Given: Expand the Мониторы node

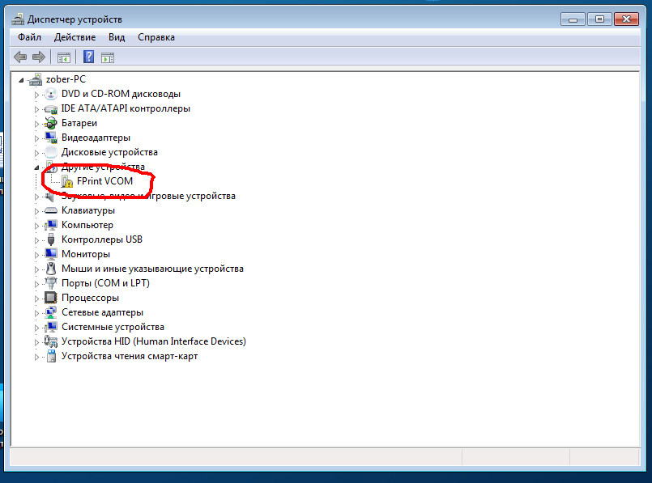Looking at the screenshot, I should 36,255.
